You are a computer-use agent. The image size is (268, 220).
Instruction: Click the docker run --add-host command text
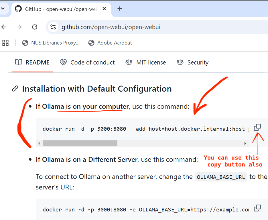[146, 129]
